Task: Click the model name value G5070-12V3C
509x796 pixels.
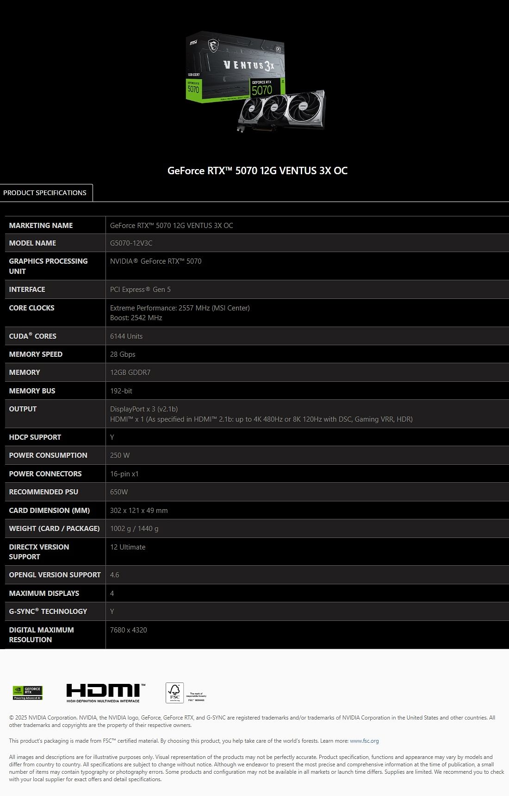Action: (131, 243)
